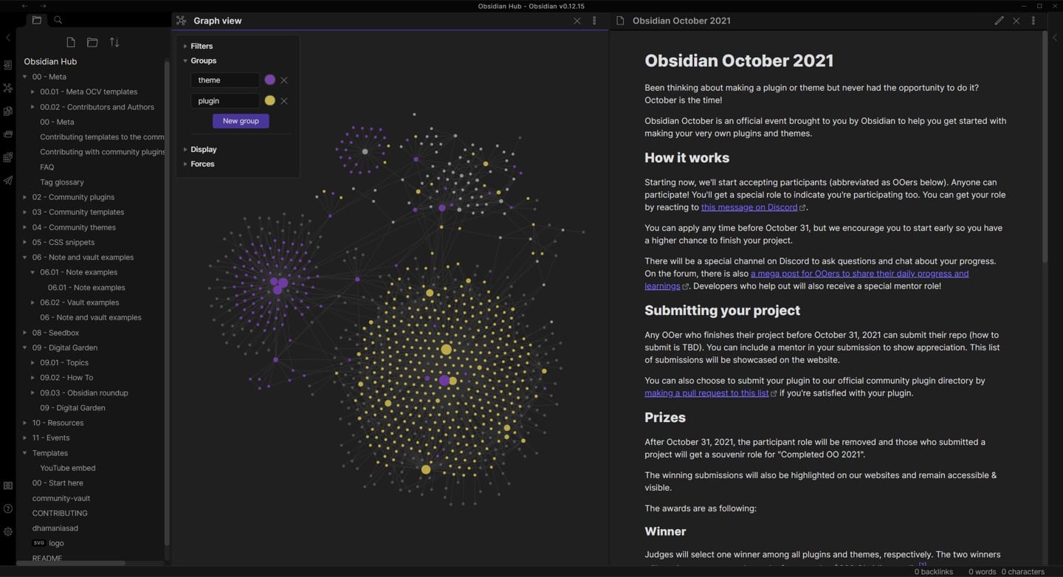The width and height of the screenshot is (1063, 577).
Task: Create a new note with page icon
Action: pyautogui.click(x=71, y=43)
